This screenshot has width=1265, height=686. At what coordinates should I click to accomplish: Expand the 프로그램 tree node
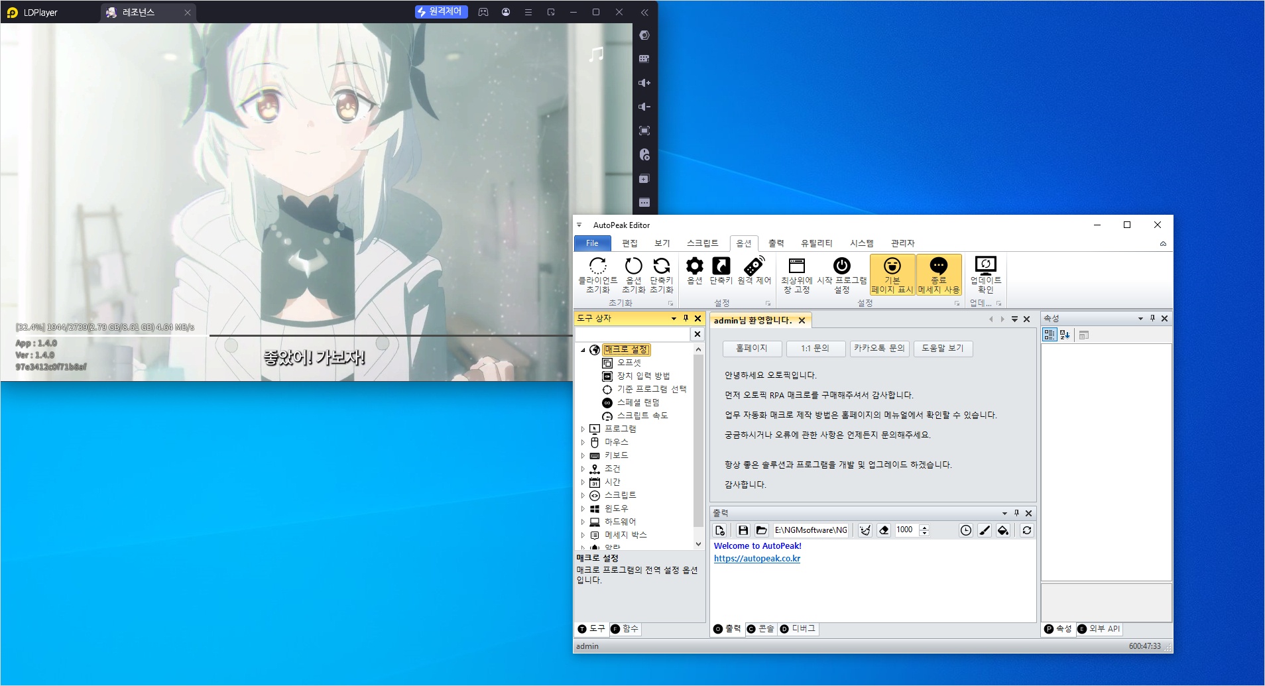(583, 429)
